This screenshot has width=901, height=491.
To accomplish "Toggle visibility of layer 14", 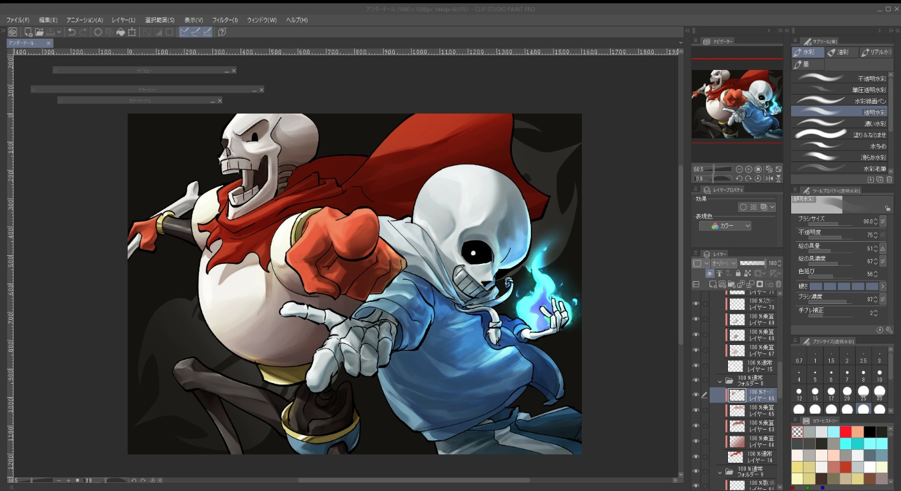I will pyautogui.click(x=695, y=457).
